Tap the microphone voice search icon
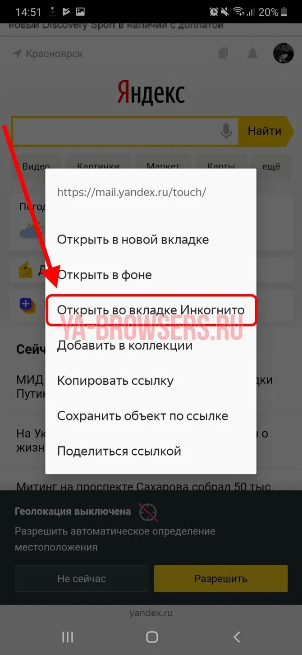302x655 pixels. click(226, 131)
